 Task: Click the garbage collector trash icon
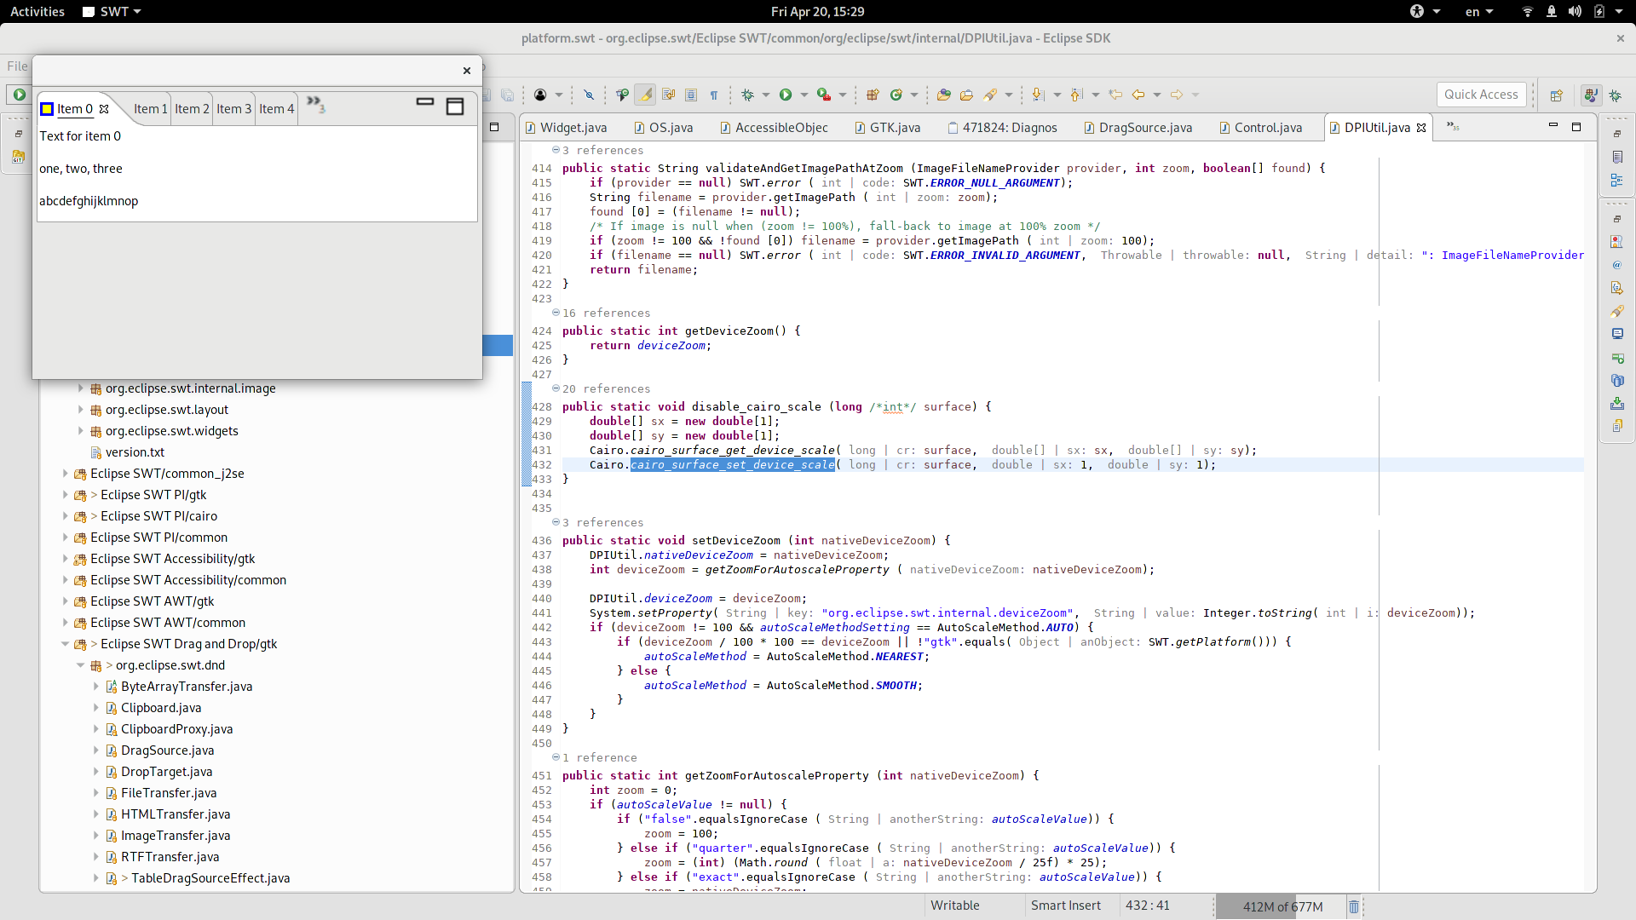(x=1354, y=906)
